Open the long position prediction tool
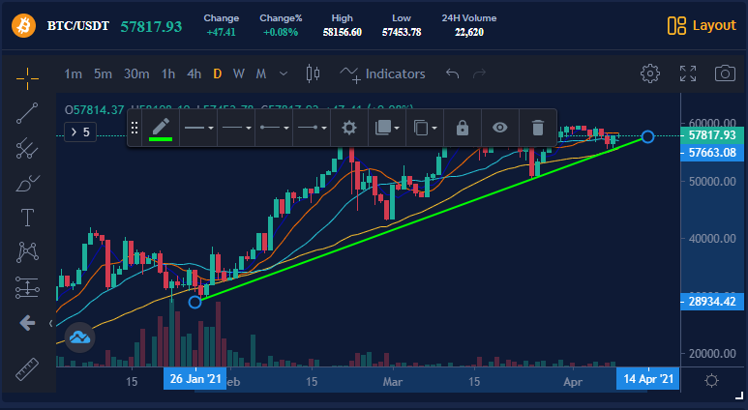This screenshot has width=748, height=410. click(x=27, y=287)
